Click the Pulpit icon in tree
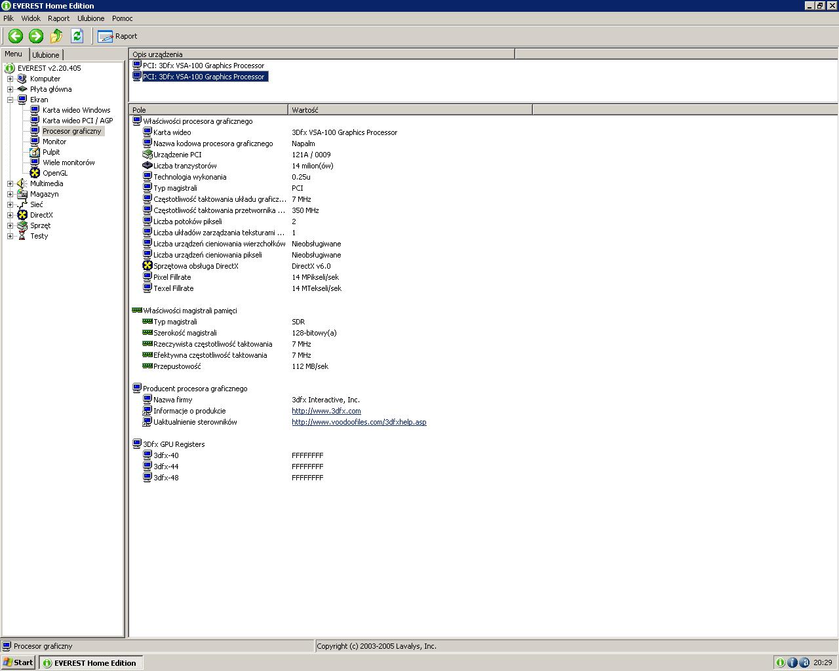 coord(35,152)
